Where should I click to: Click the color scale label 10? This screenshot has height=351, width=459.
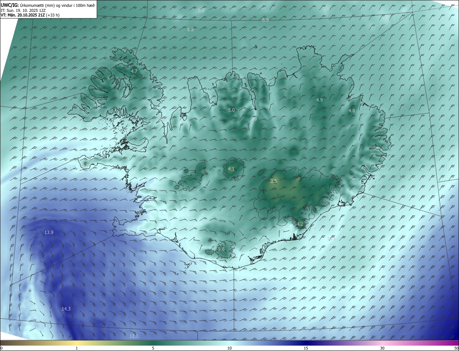229,348
